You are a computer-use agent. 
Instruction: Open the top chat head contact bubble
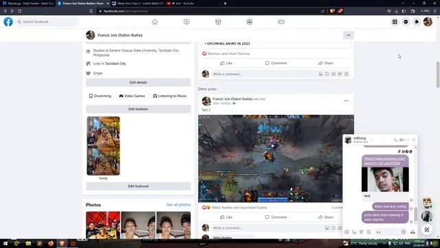(427, 202)
